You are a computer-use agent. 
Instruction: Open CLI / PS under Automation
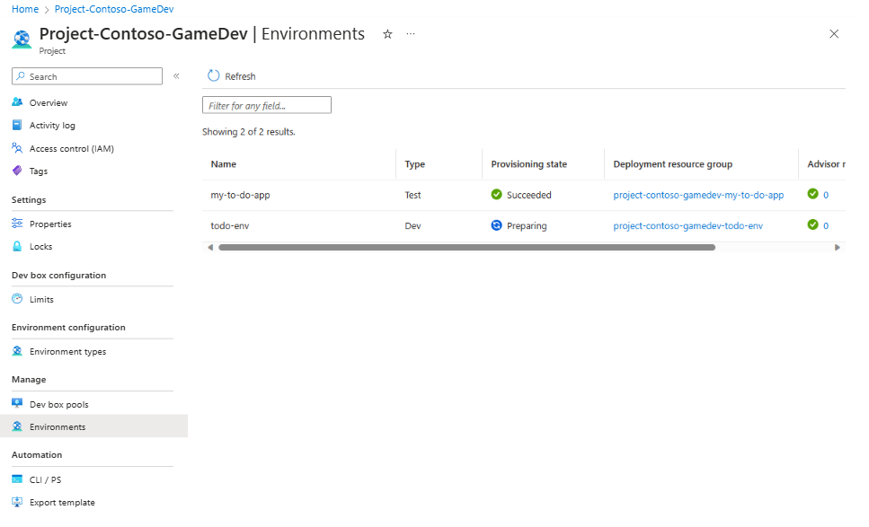(46, 480)
